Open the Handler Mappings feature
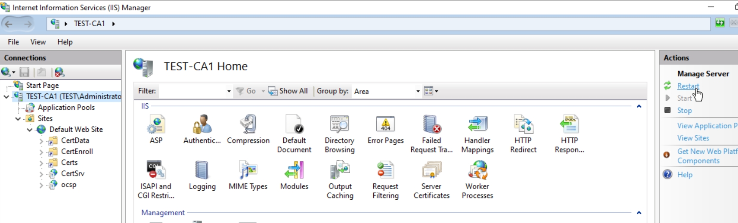Screen dimensions: 738x223 coord(477,134)
